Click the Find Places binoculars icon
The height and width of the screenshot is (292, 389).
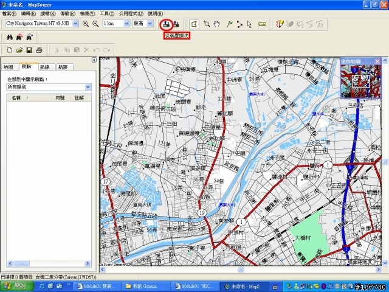(10, 37)
